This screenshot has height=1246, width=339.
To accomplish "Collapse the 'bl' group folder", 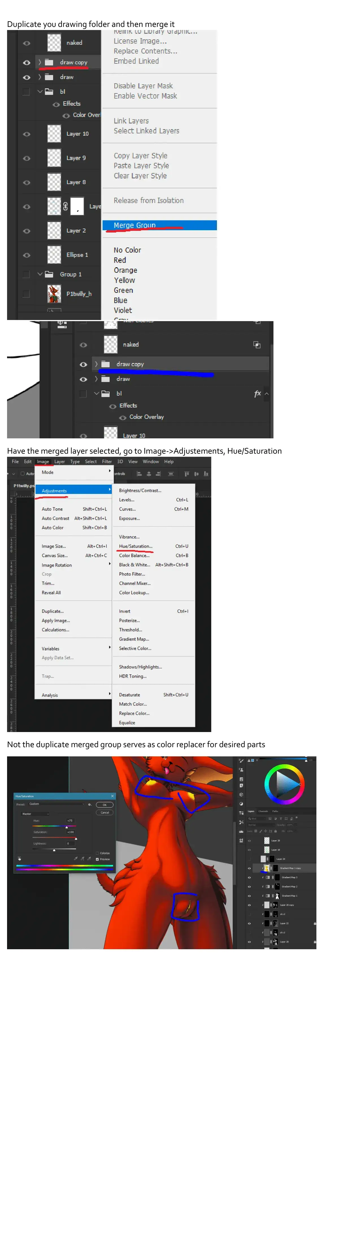I will (40, 91).
